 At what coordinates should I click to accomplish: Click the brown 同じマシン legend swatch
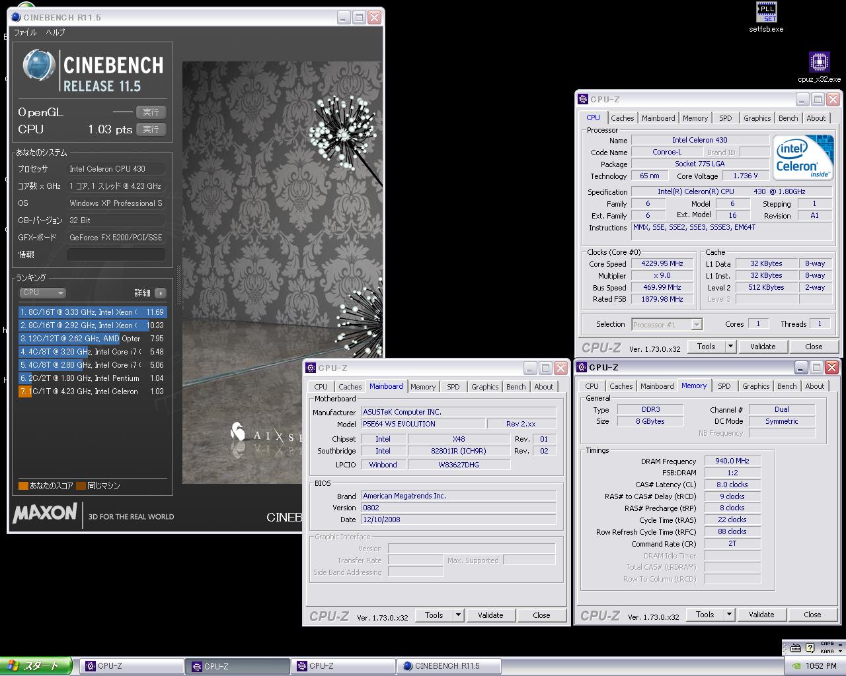coord(81,486)
